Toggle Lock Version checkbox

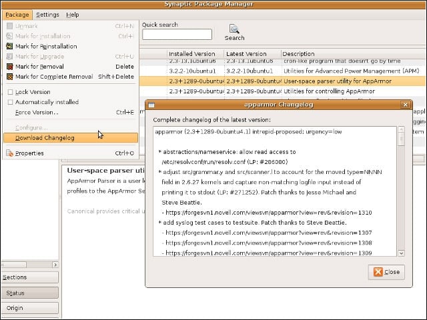10,92
